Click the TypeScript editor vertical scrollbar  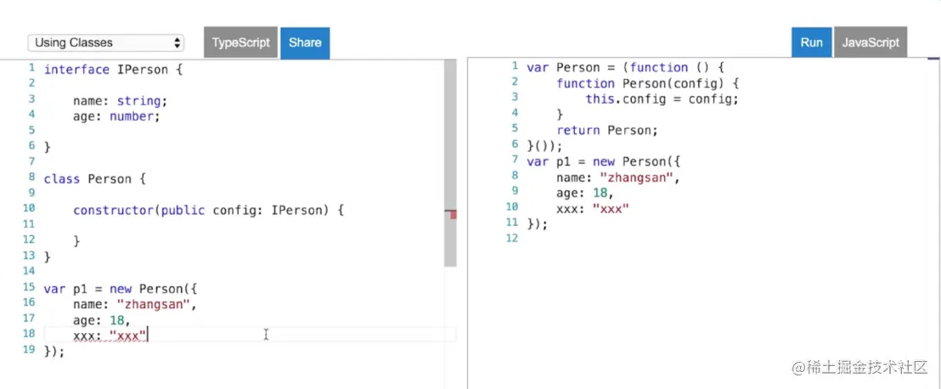(x=450, y=163)
